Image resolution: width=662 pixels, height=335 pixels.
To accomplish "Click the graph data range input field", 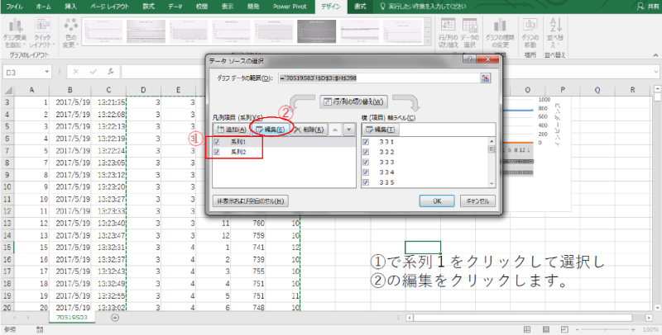I will (x=378, y=78).
